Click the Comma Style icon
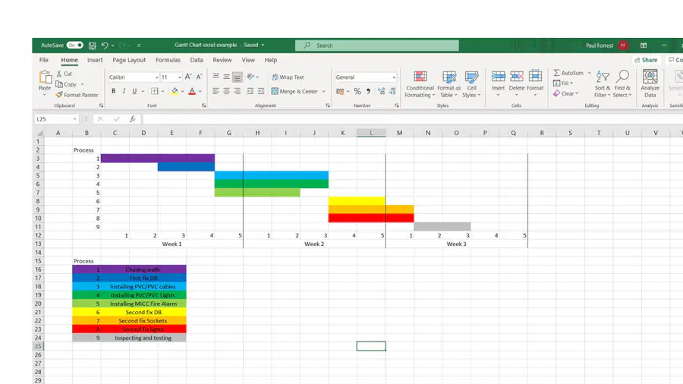Screen dimensions: 683x384 [x=369, y=91]
